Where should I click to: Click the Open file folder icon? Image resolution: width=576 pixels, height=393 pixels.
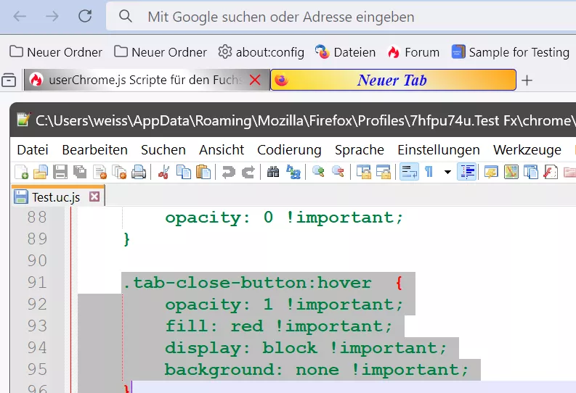click(x=41, y=172)
